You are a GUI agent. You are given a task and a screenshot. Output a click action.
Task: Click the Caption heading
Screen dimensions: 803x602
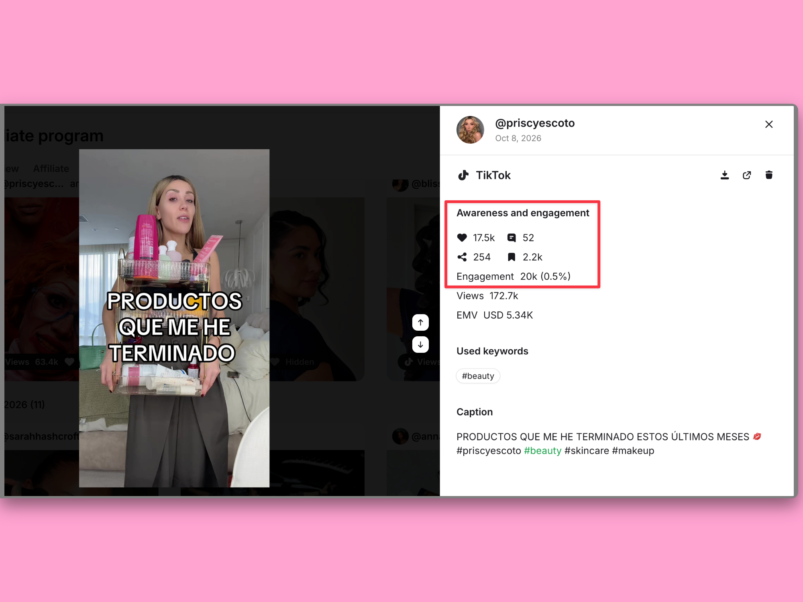pos(475,412)
